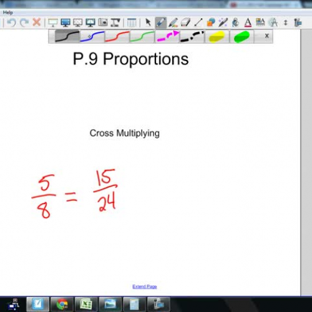This screenshot has height=312, width=312.
Task: Choose the yellow highlighter
Action: (x=217, y=37)
